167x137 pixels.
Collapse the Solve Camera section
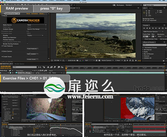[2, 51]
